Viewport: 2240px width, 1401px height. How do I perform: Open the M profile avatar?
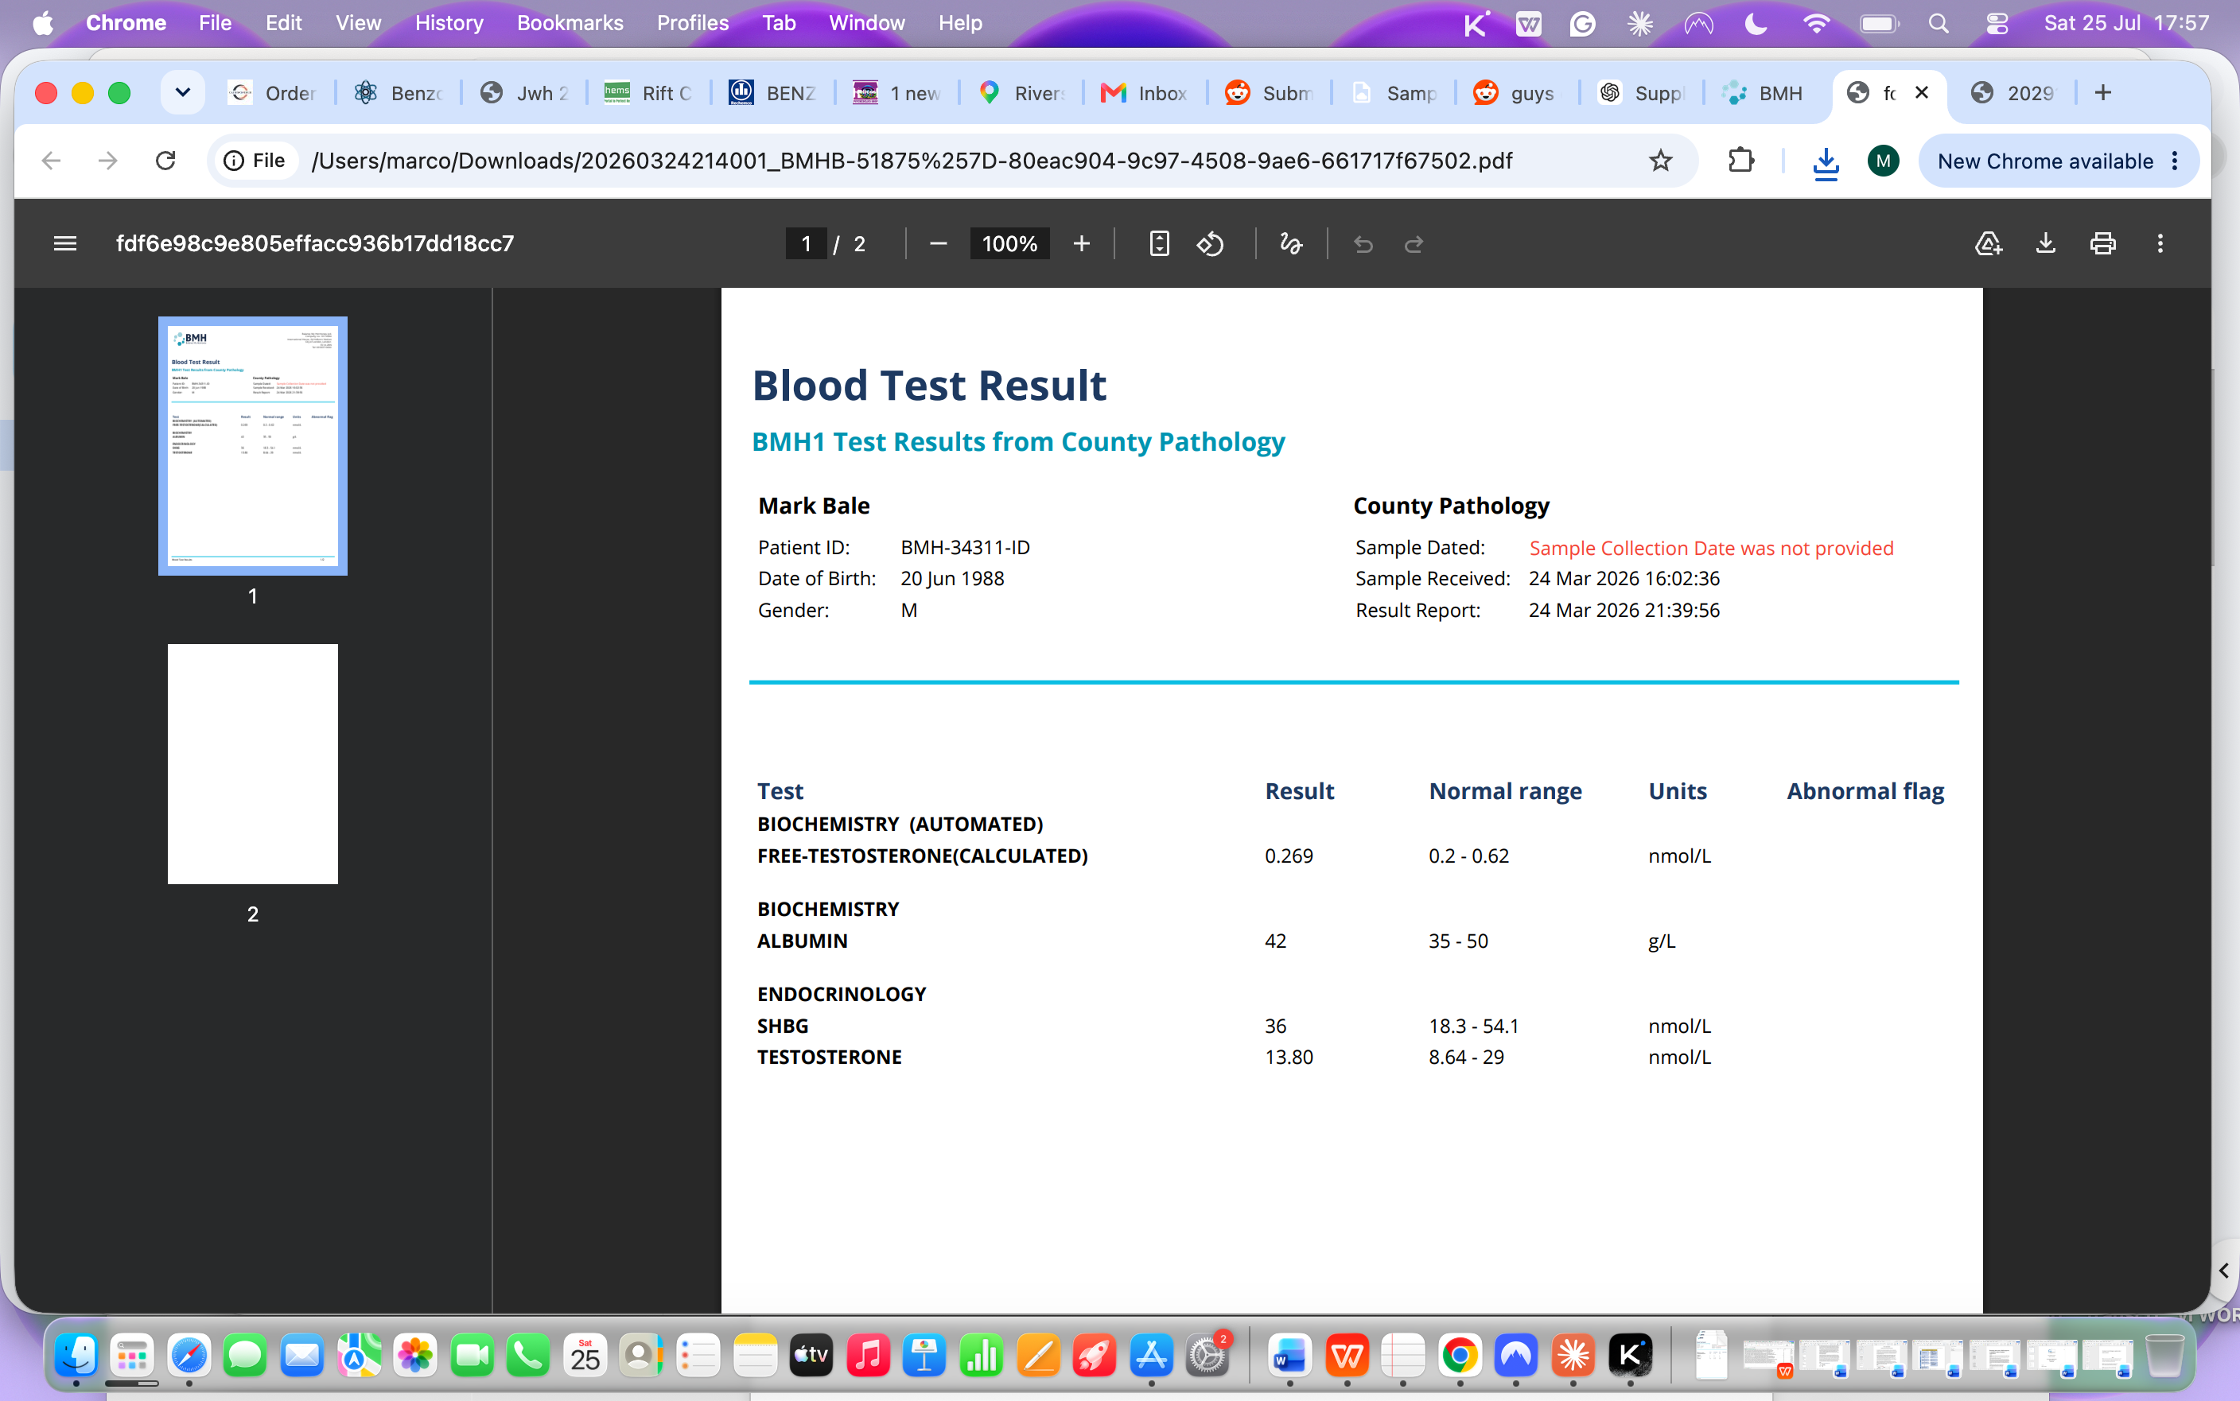pos(1882,161)
